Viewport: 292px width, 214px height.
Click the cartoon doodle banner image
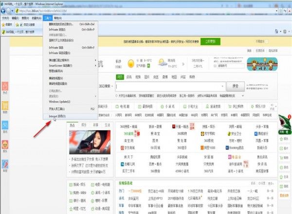tap(262, 64)
